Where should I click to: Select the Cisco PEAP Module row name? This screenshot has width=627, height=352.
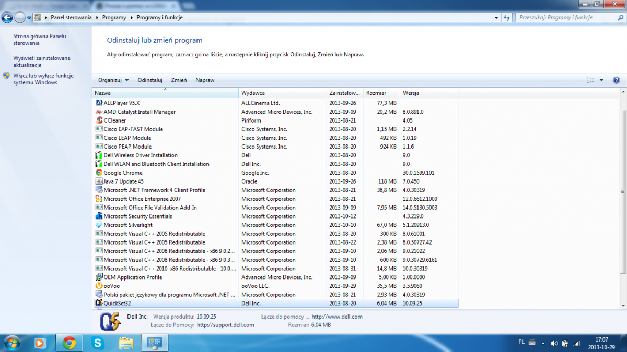tap(127, 147)
